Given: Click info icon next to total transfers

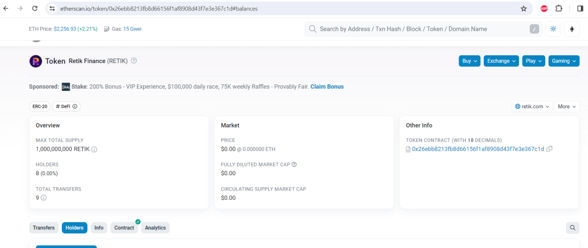Looking at the screenshot, I should click(x=43, y=198).
